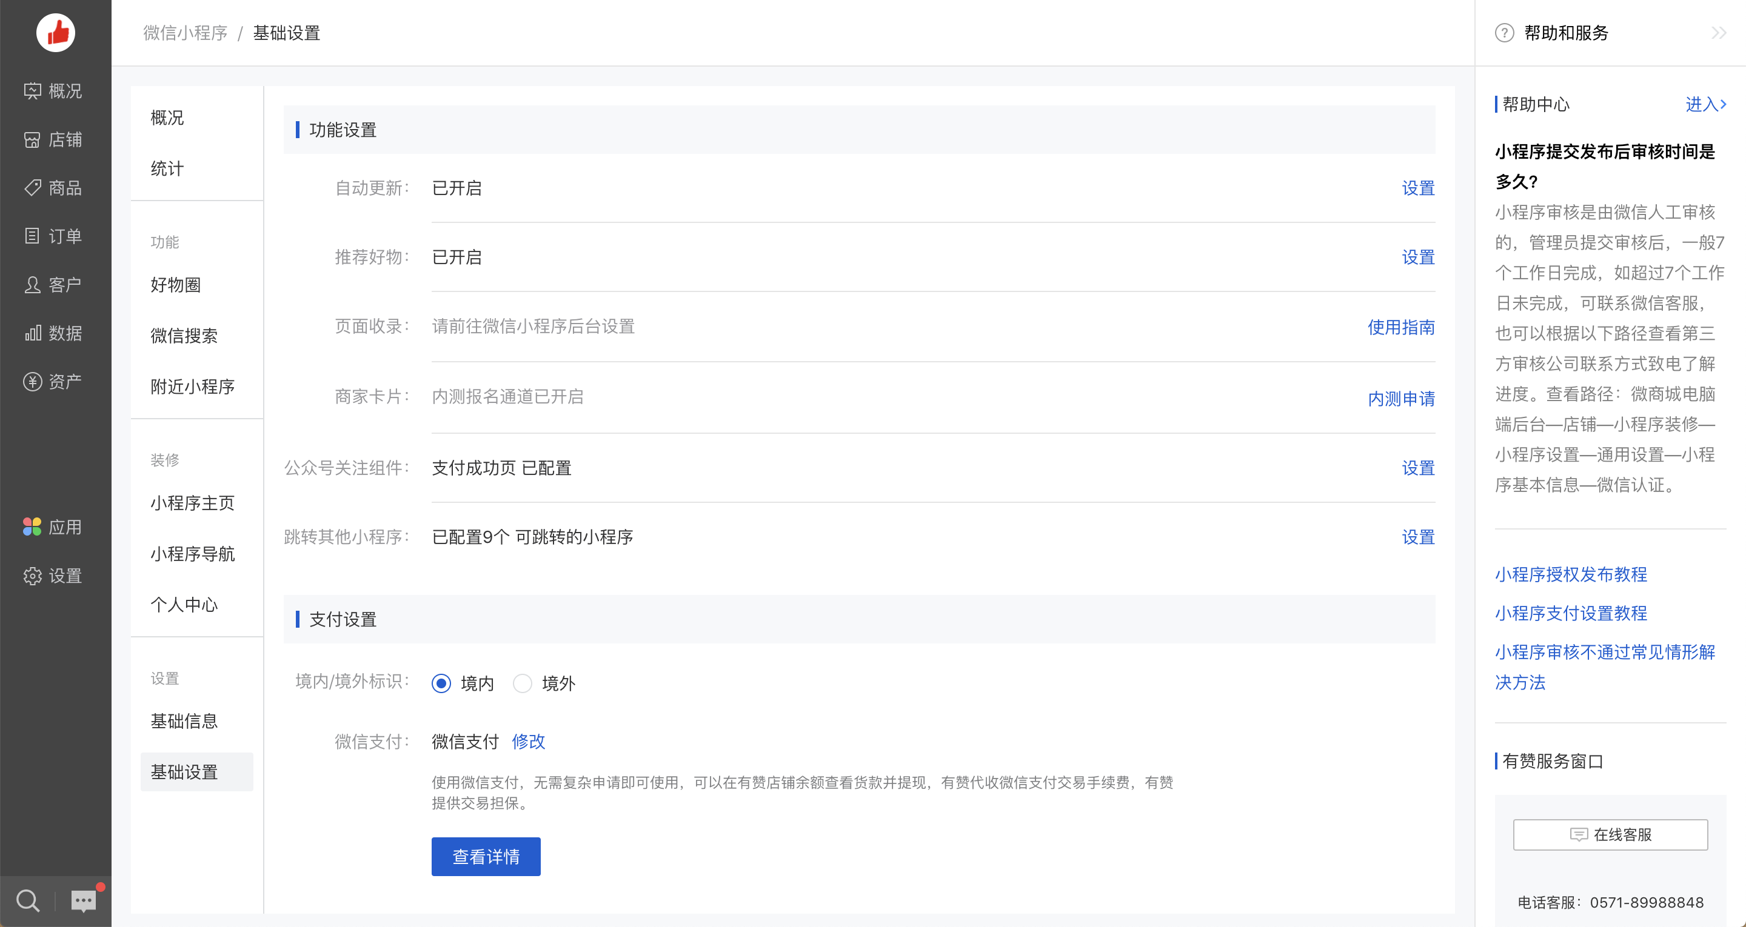
Task: Click 修改 next to 微信支付
Action: point(529,742)
